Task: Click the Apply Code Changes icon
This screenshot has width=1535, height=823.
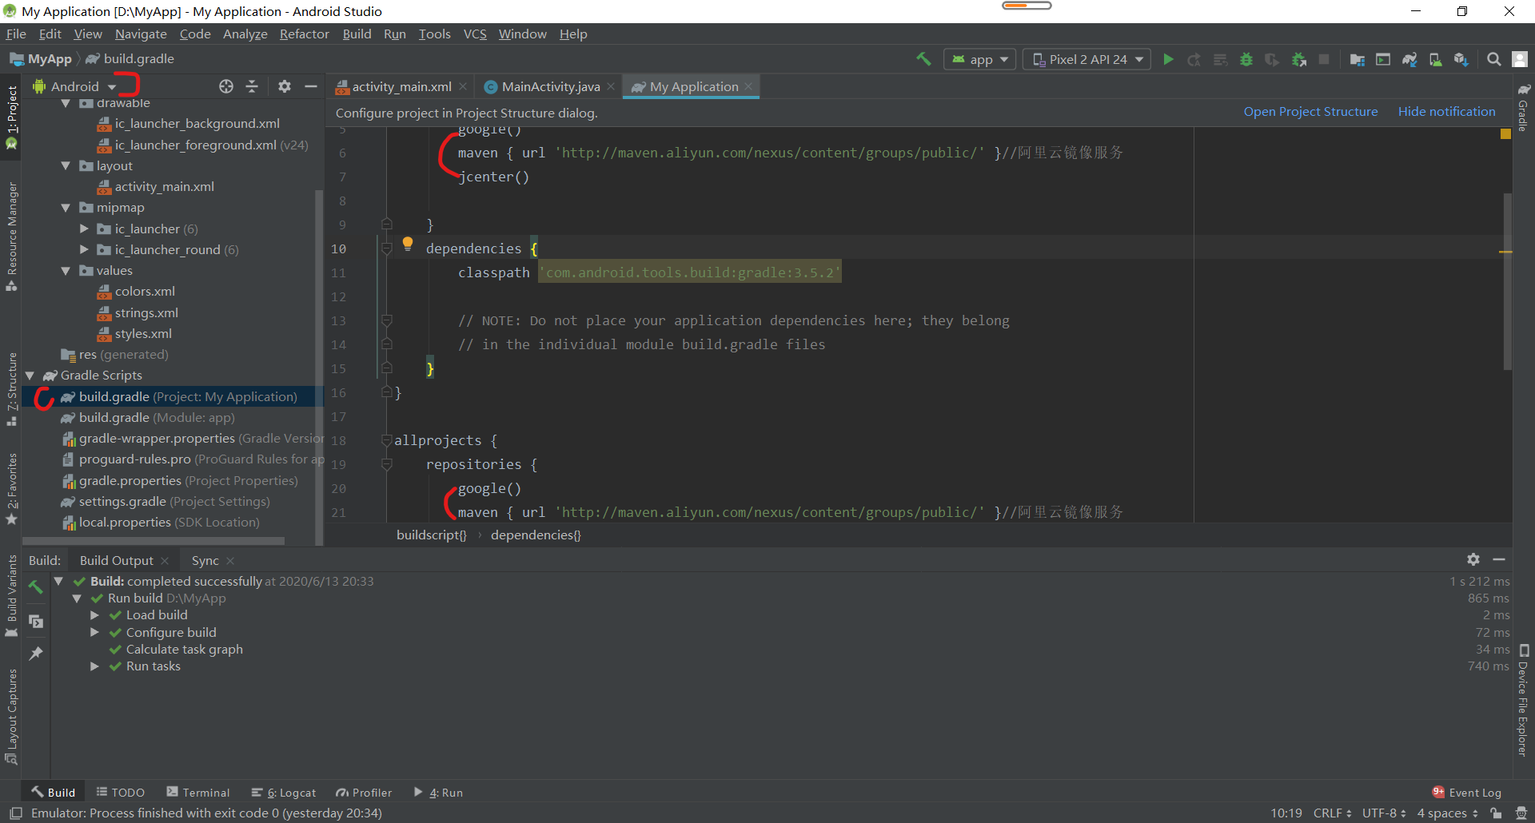Action: pos(1220,59)
